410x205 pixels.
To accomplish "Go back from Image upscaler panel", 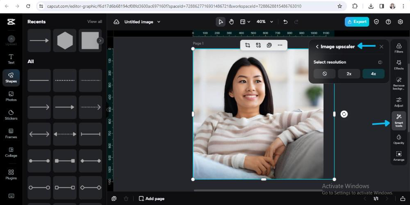I will coord(317,47).
